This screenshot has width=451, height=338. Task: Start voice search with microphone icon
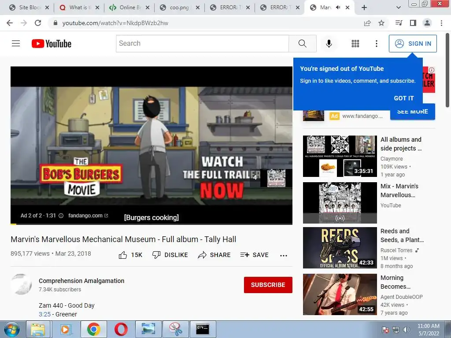coord(329,44)
